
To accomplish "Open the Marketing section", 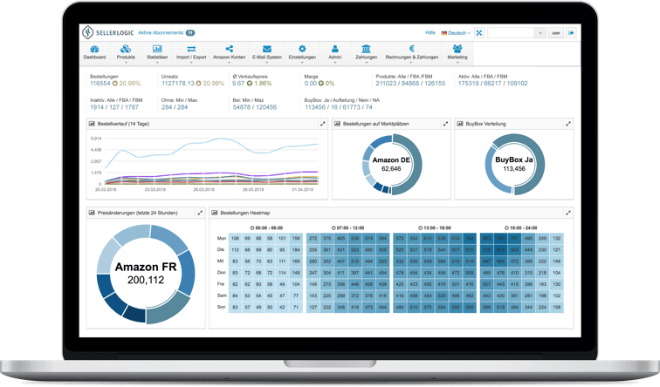I will coord(457,52).
